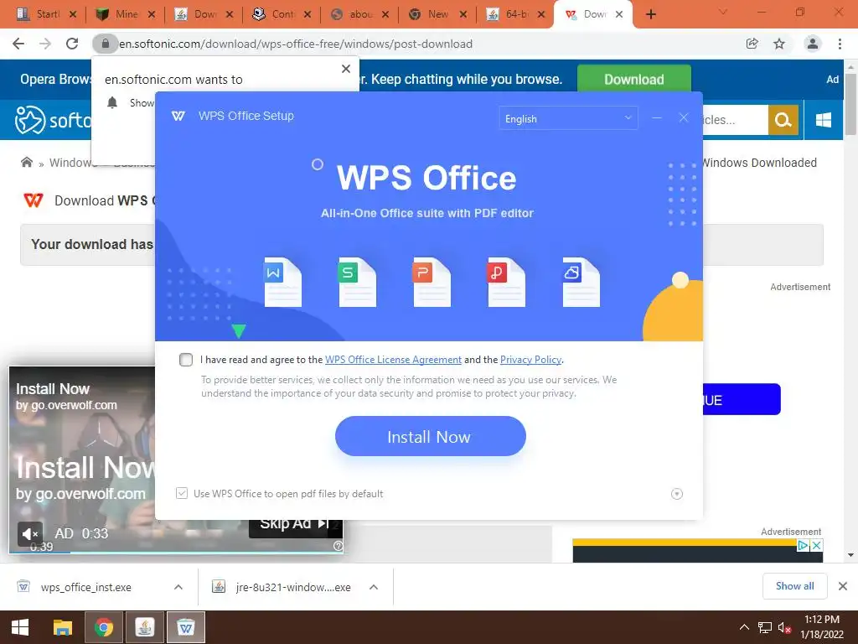This screenshot has width=858, height=644.
Task: Click the cloud document icon
Action: pos(581,282)
